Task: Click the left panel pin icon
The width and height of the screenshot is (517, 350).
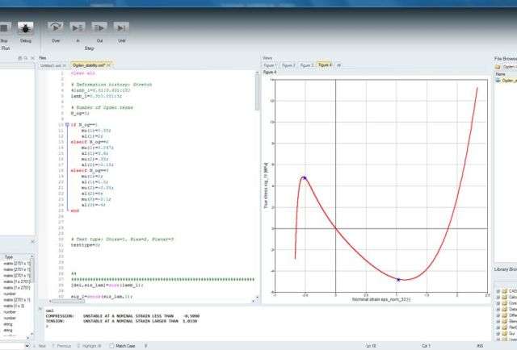Action: click(19, 58)
